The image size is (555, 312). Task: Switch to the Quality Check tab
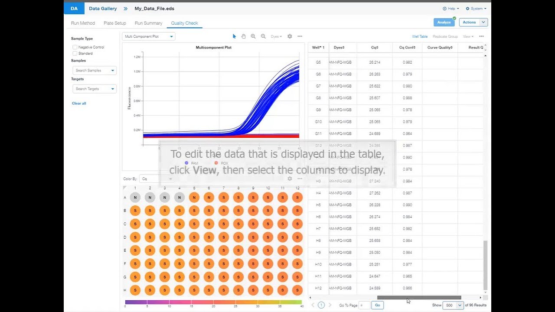[184, 23]
